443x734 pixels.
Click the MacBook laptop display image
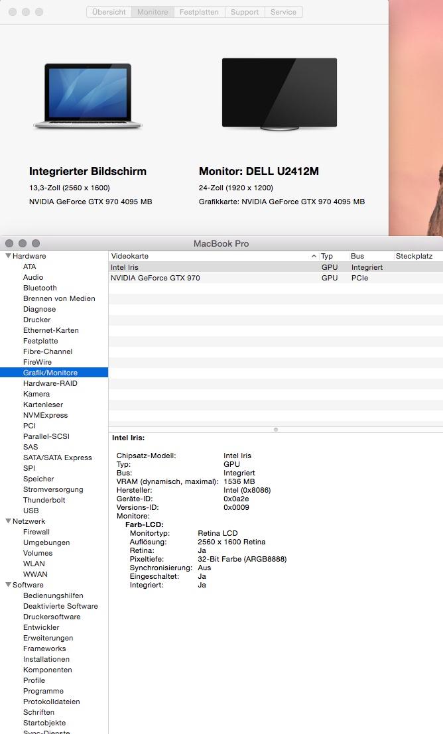point(88,96)
